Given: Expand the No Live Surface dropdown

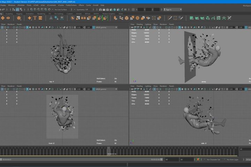Looking at the screenshot, I should pos(61,9).
